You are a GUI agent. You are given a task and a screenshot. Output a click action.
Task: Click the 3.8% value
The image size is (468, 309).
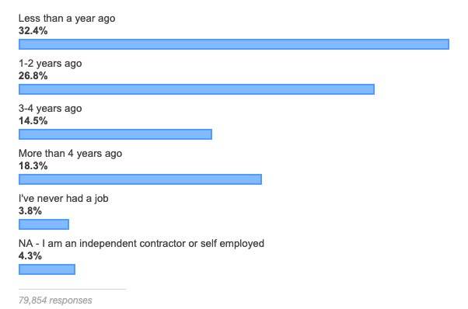[30, 210]
